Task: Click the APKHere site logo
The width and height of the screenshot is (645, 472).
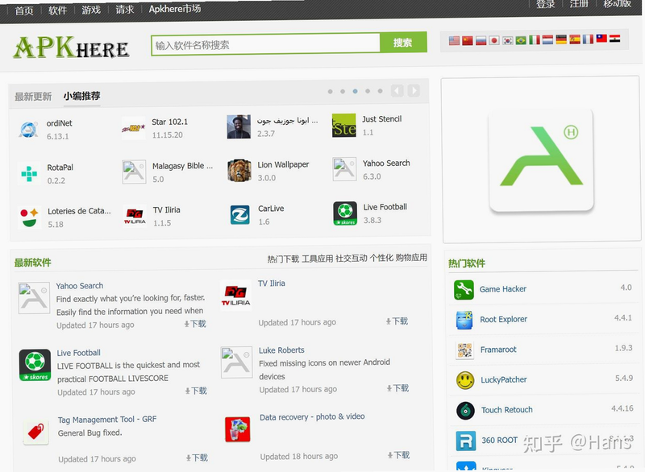Action: [71, 48]
